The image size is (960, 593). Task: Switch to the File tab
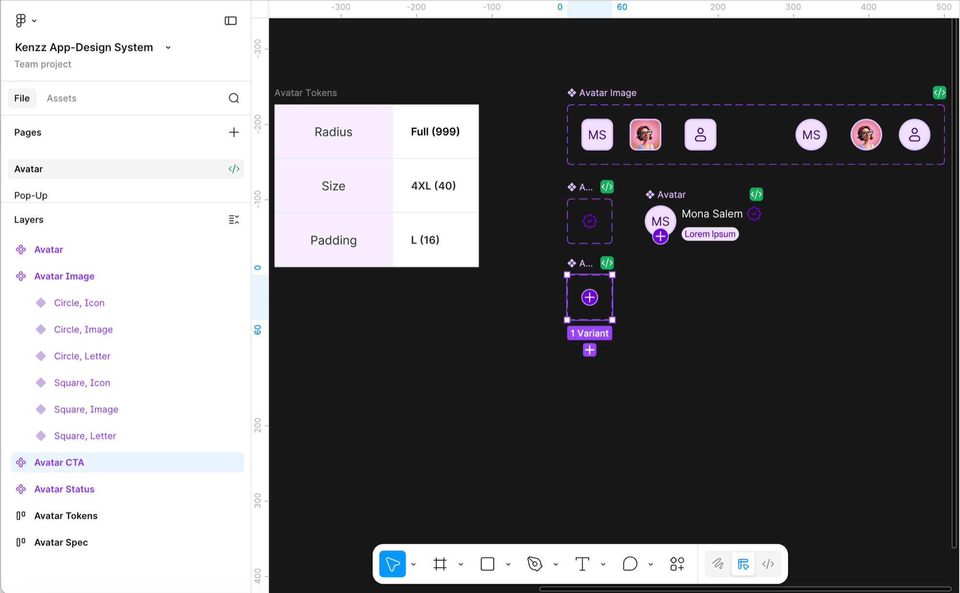click(22, 98)
